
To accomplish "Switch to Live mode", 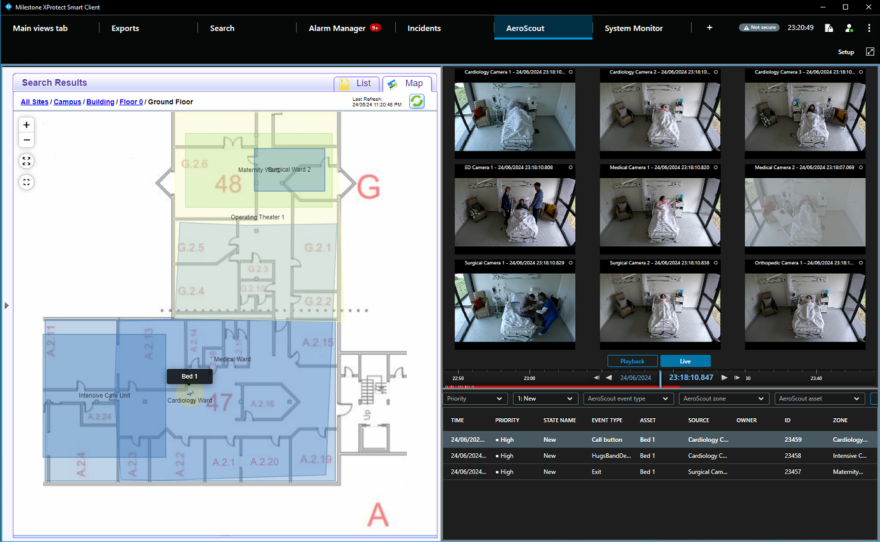I will (x=685, y=361).
